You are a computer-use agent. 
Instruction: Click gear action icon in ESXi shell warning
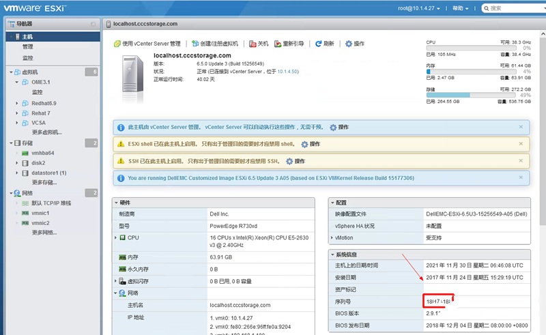[304, 144]
